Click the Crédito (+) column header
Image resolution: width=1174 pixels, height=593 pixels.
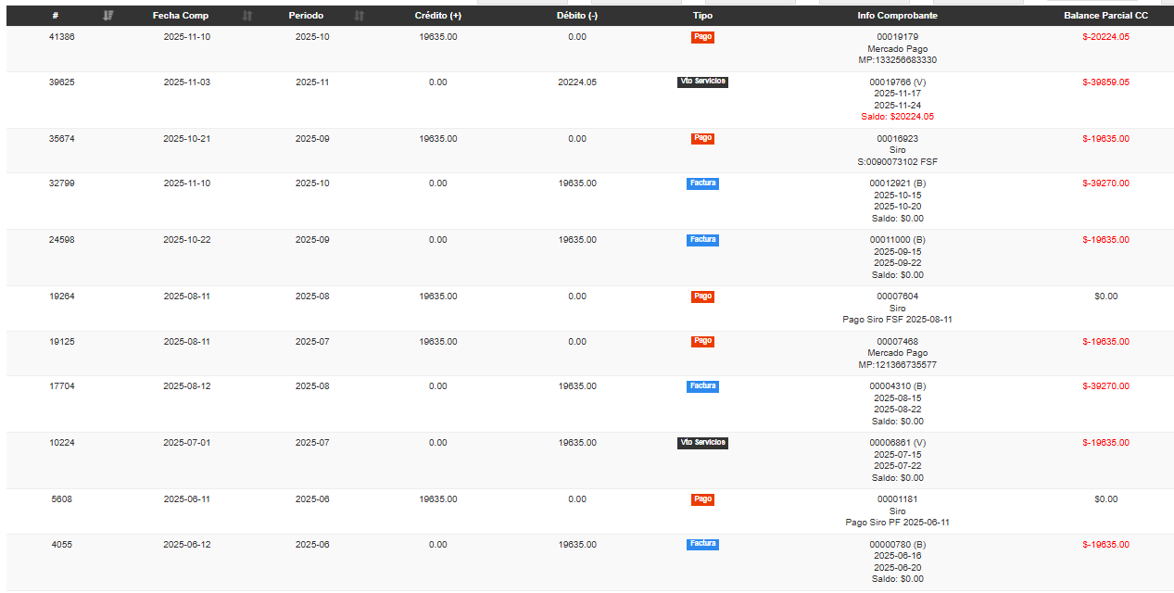[x=438, y=16]
